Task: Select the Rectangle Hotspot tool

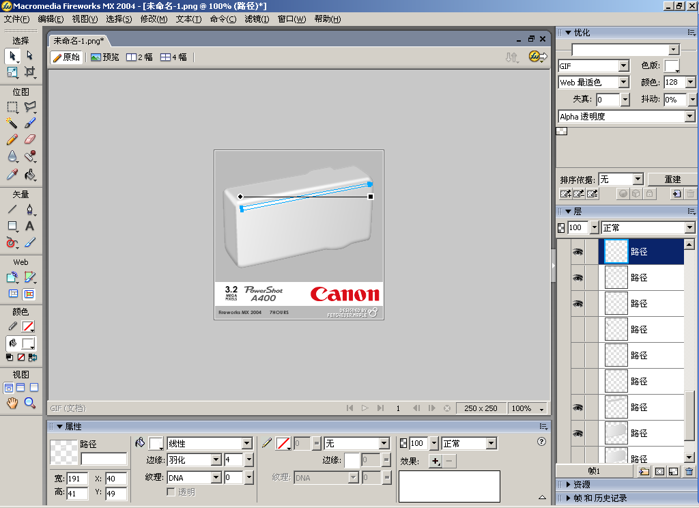Action: (x=12, y=277)
